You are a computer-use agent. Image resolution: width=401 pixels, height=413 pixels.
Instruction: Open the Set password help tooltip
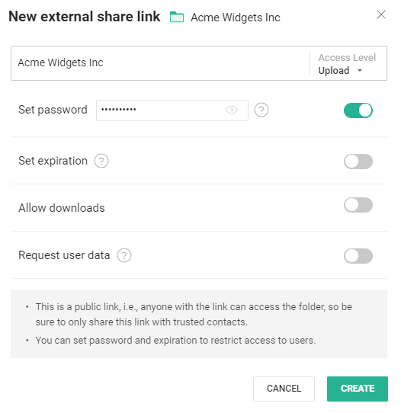point(261,110)
